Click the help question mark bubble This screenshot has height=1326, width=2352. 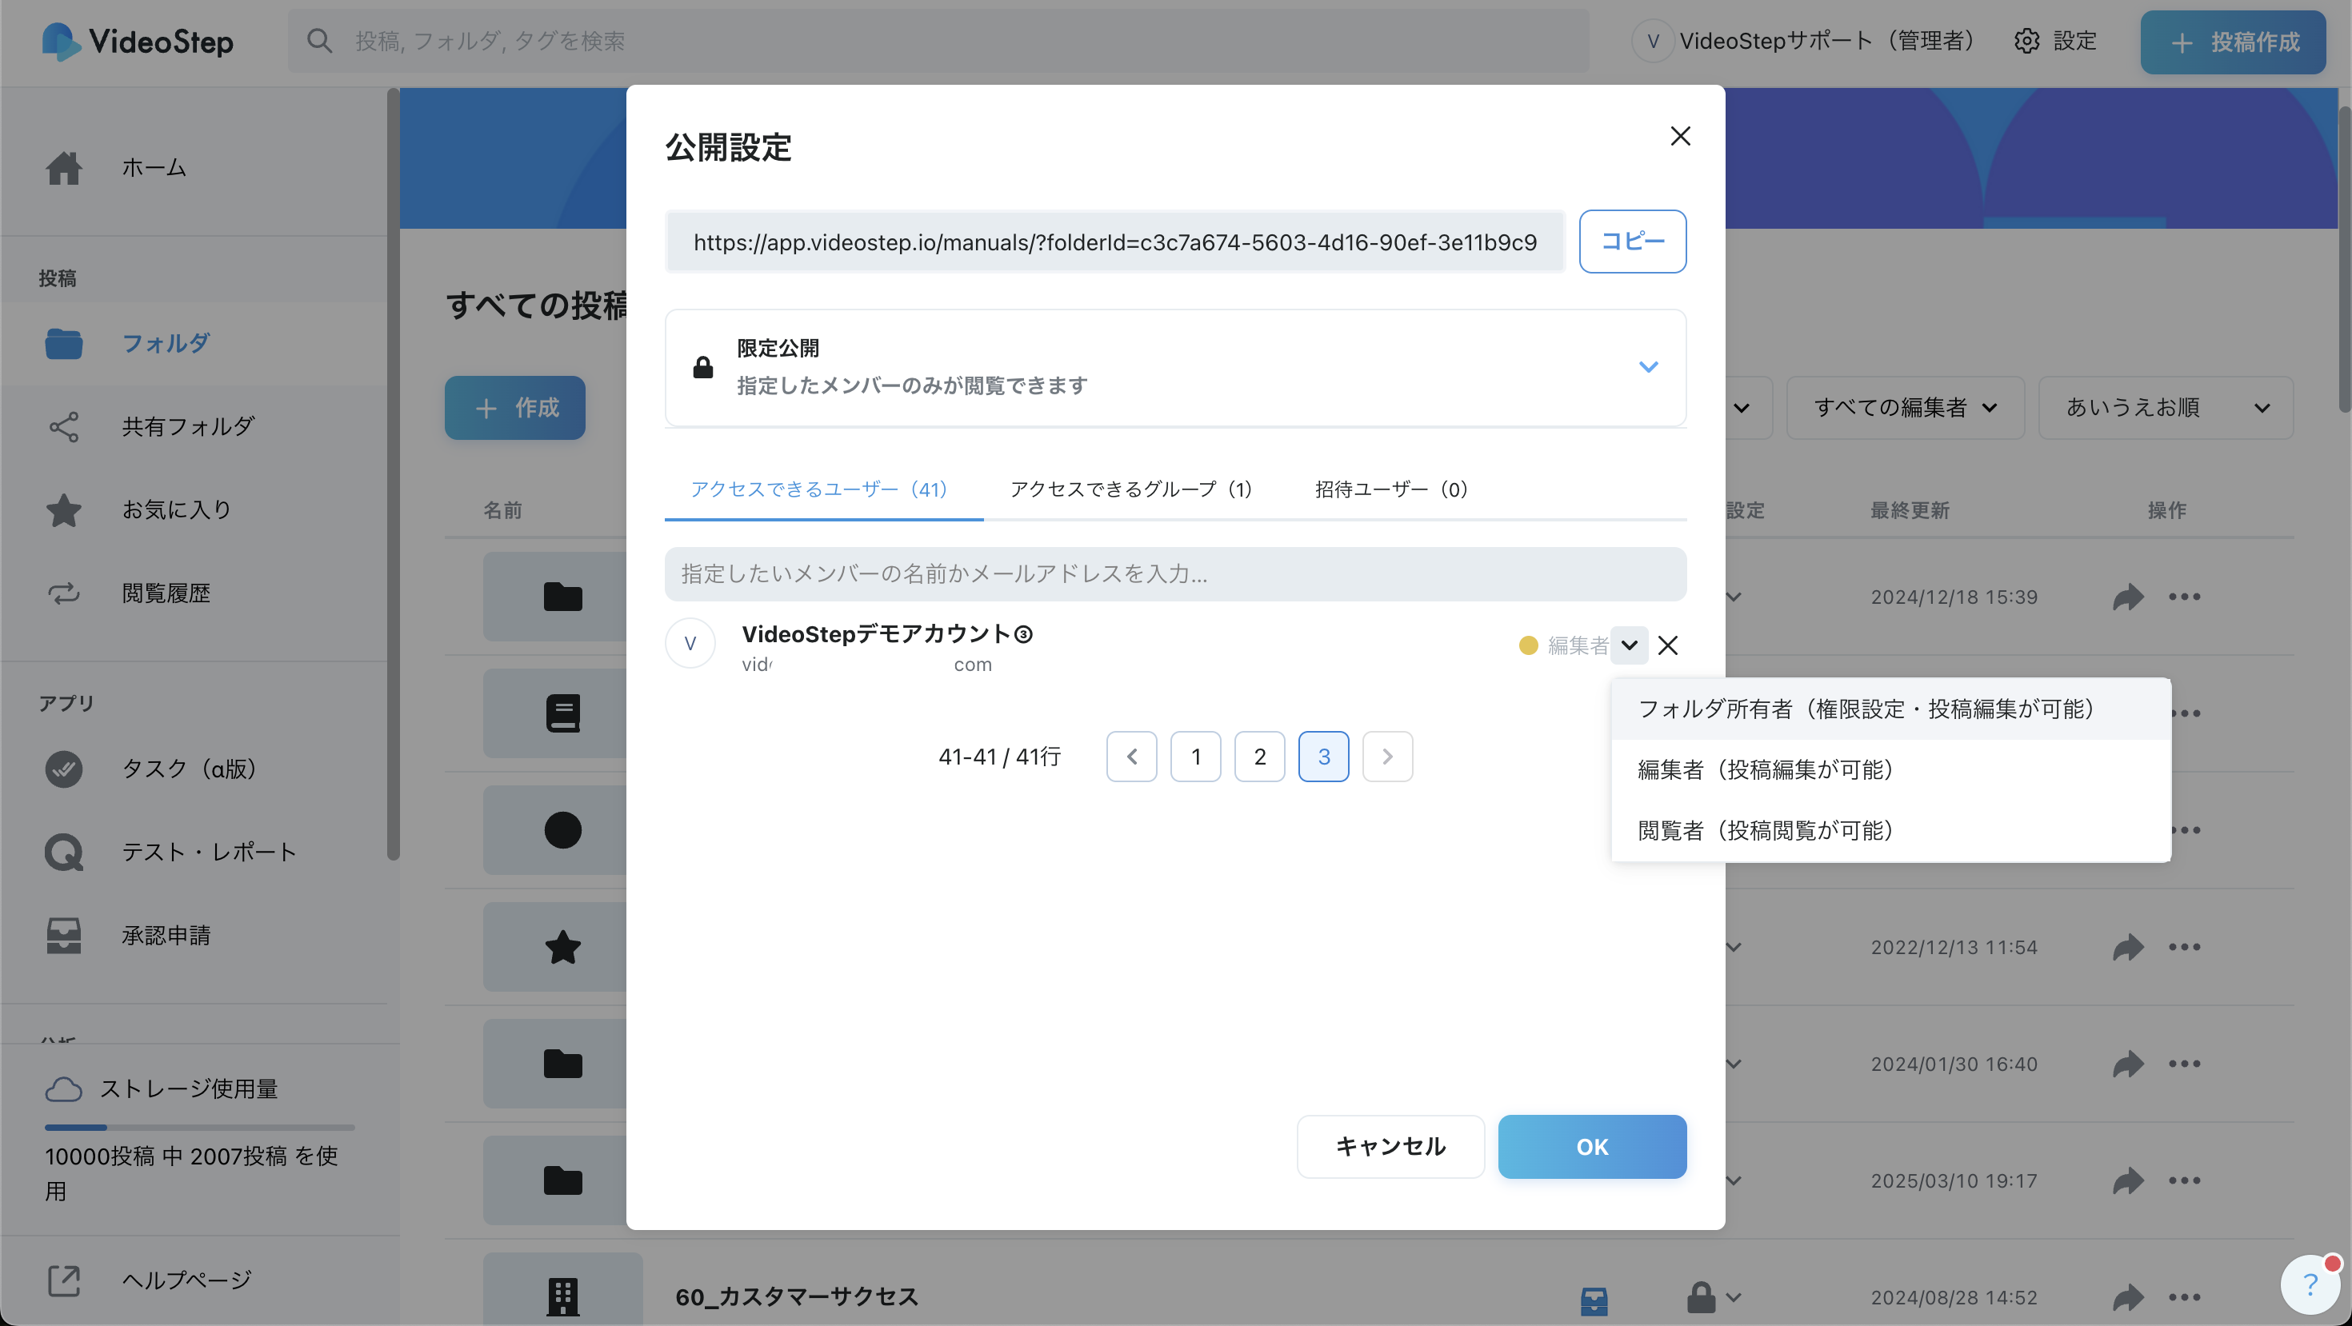tap(2310, 1285)
